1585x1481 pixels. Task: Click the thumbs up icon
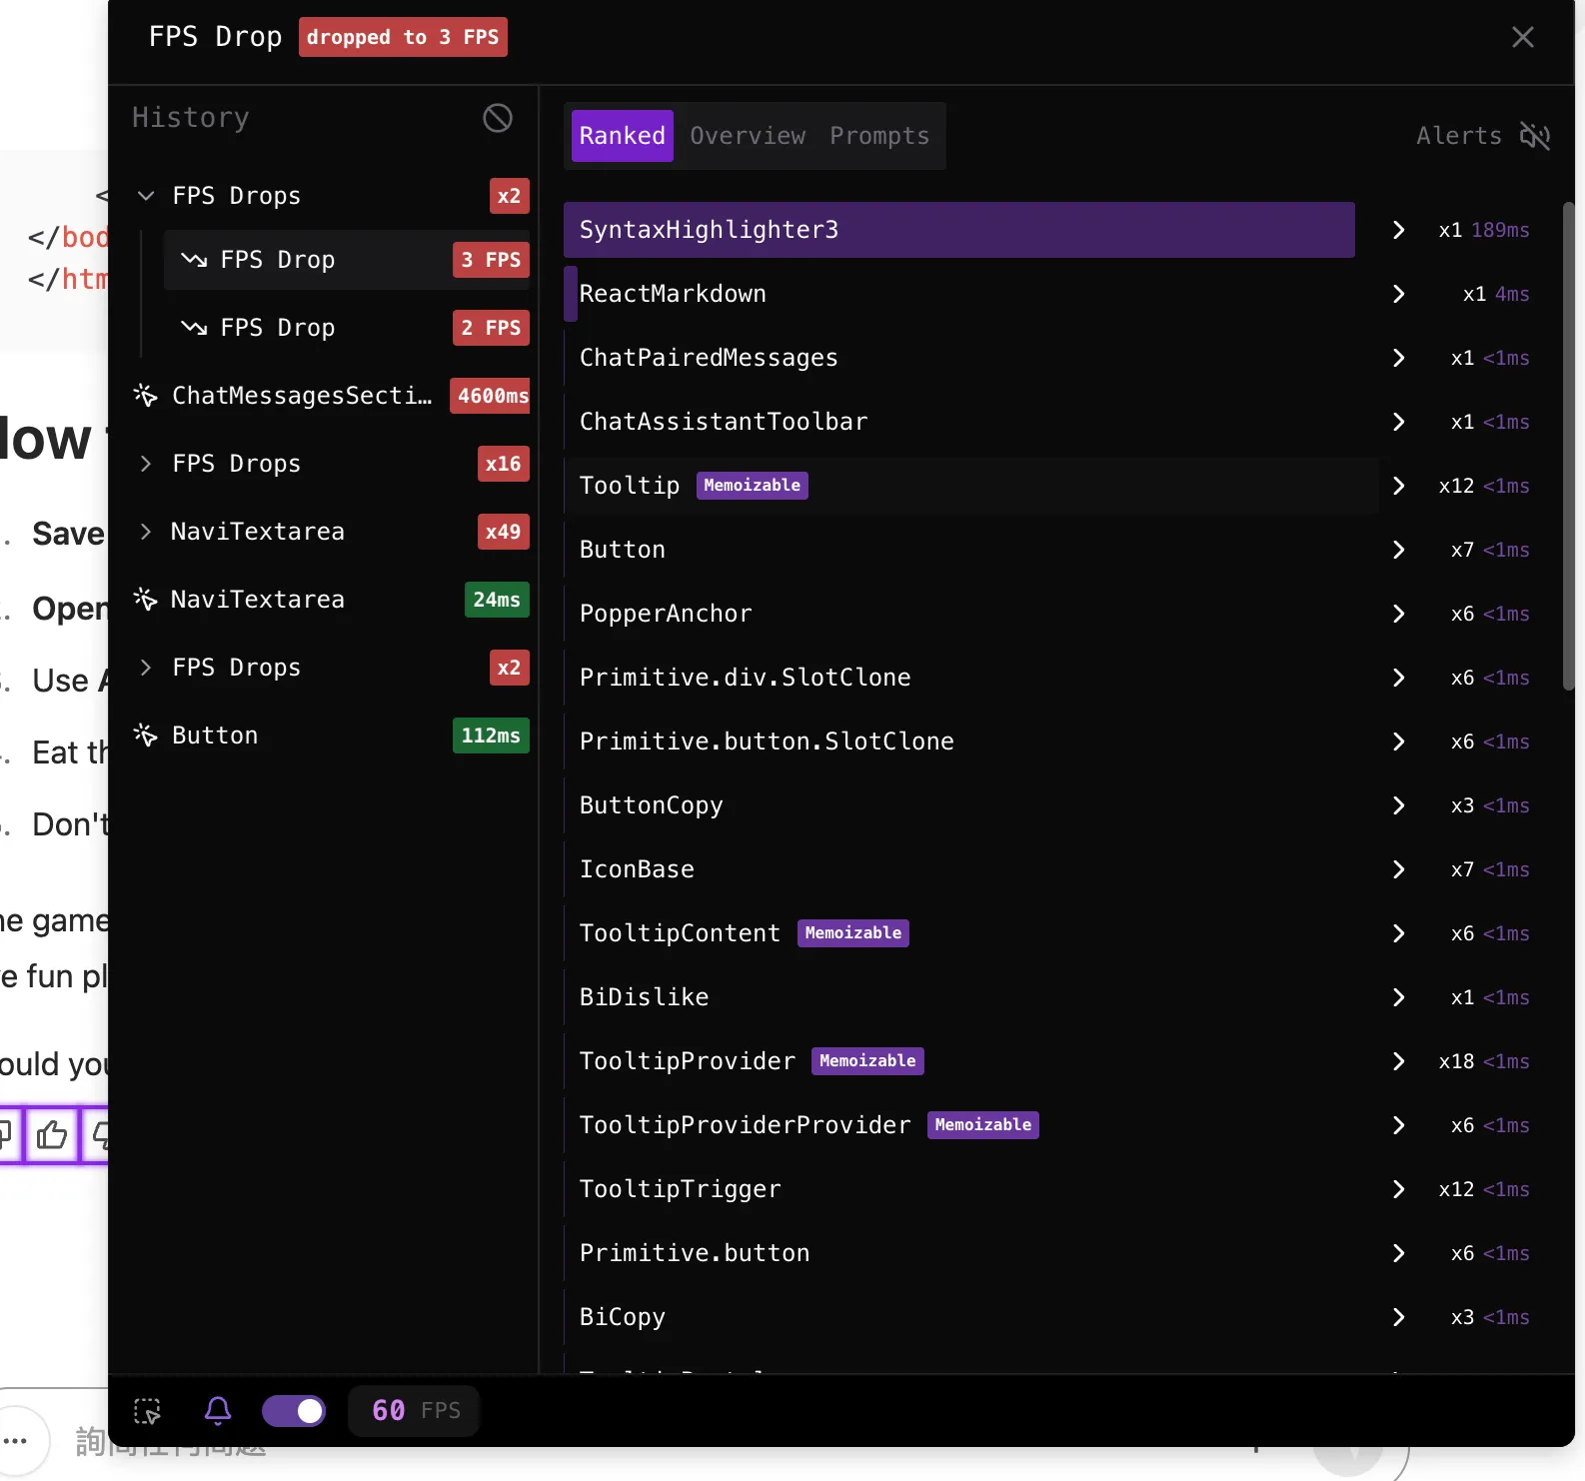52,1134
